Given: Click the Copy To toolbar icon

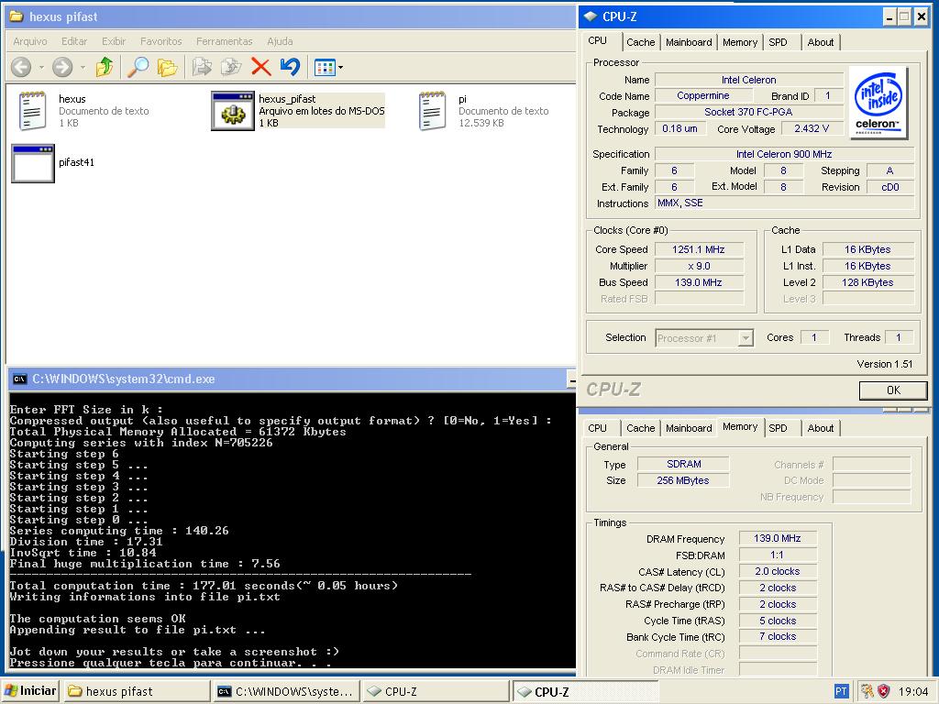Looking at the screenshot, I should coord(231,67).
